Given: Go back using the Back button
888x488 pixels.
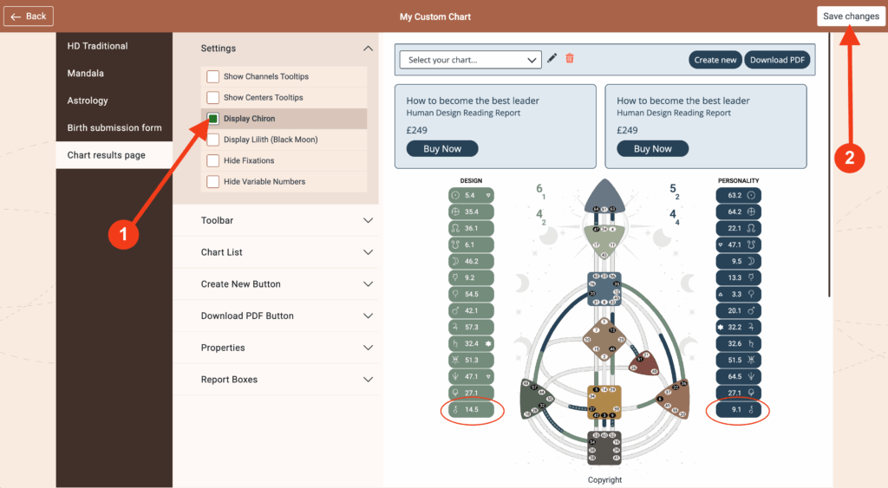Looking at the screenshot, I should pyautogui.click(x=29, y=16).
